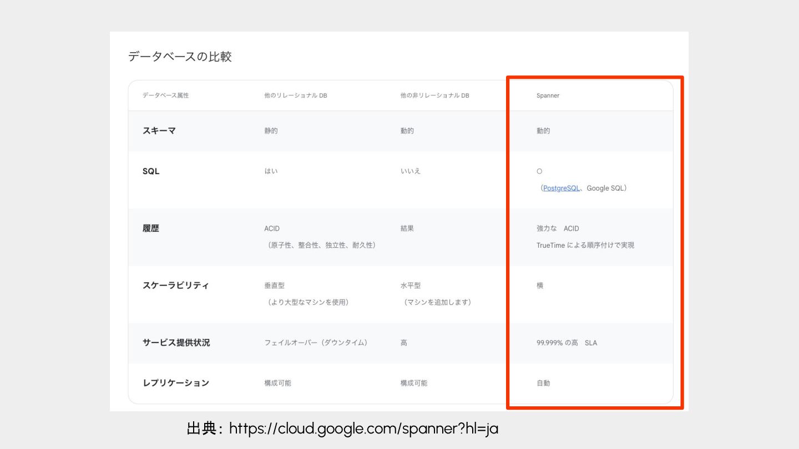Click the cell 水平型
799x449 pixels.
(x=411, y=285)
